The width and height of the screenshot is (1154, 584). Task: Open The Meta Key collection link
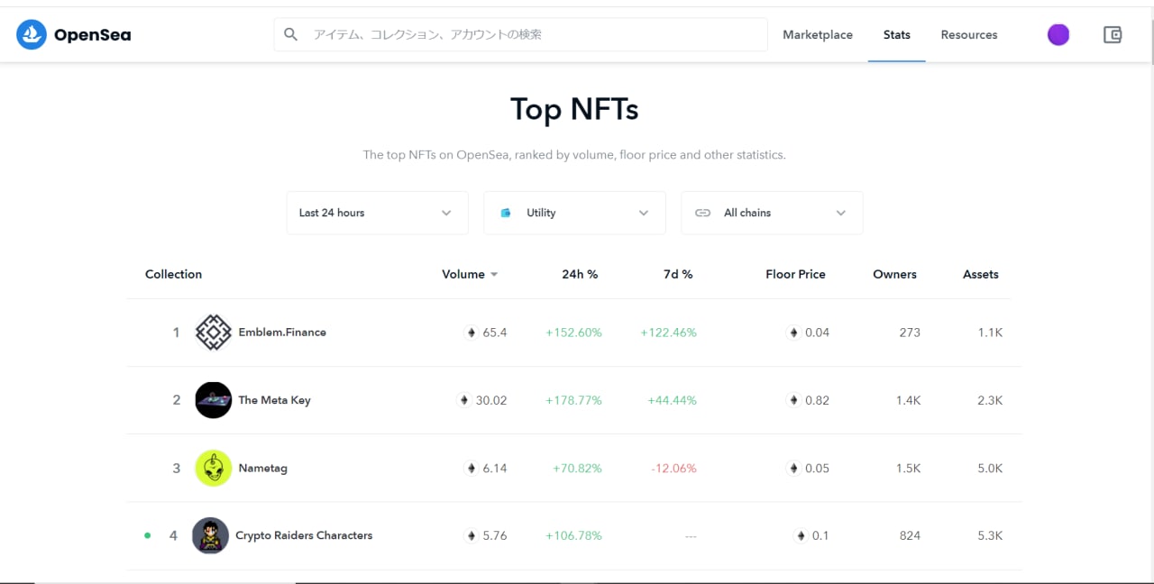274,400
